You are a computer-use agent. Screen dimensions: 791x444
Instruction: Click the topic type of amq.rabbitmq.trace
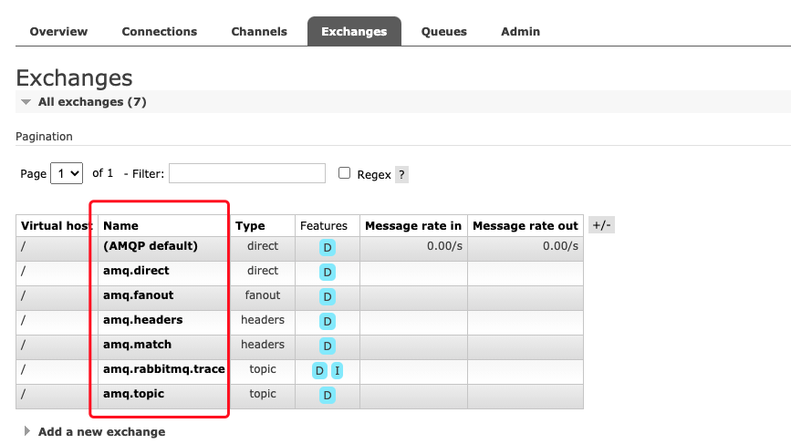pos(263,369)
